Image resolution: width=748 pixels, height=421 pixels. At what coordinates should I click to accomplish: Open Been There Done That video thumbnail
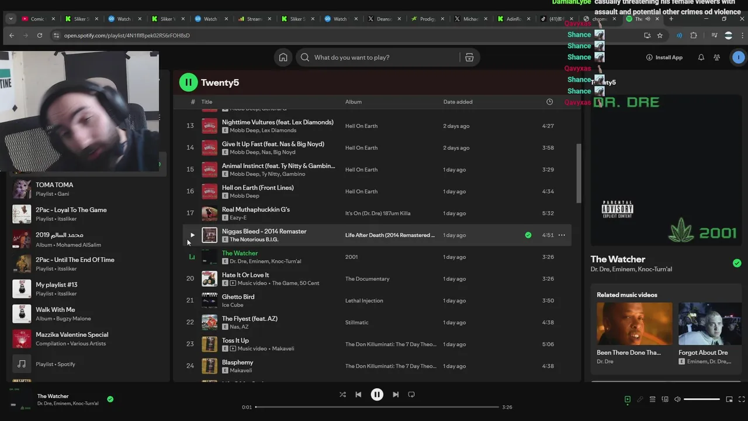point(634,323)
